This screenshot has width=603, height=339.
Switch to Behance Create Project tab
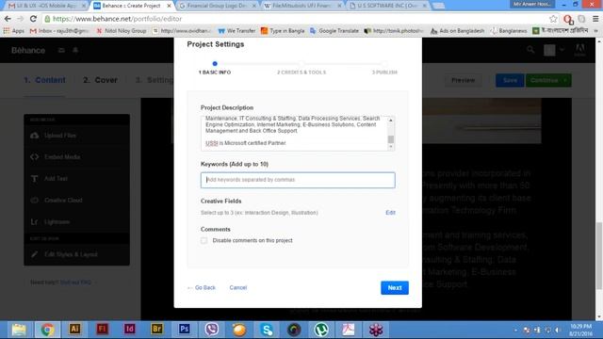[131, 6]
